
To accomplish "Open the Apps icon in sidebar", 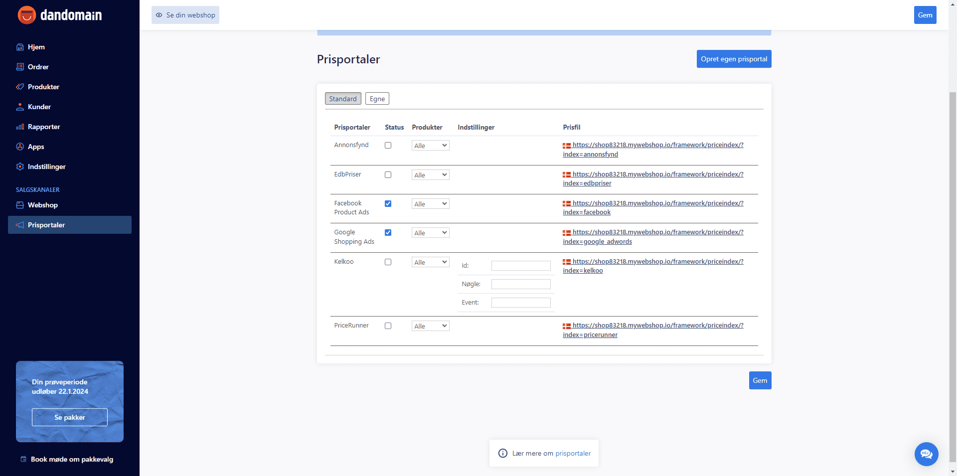I will (20, 147).
